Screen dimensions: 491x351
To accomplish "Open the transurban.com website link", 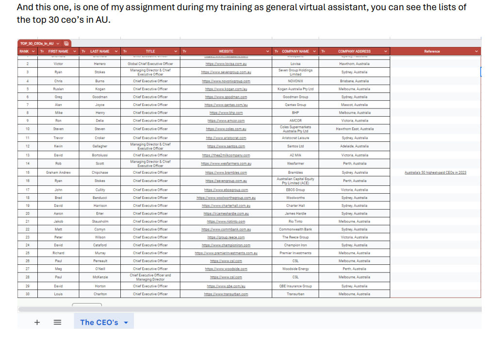I will [x=226, y=294].
